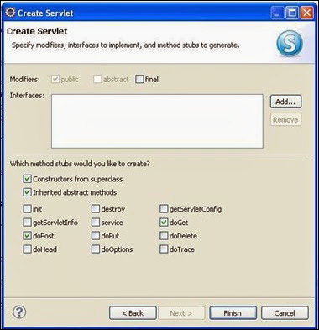This screenshot has width=319, height=330.
Task: Click Finish to create the servlet
Action: pos(233,313)
